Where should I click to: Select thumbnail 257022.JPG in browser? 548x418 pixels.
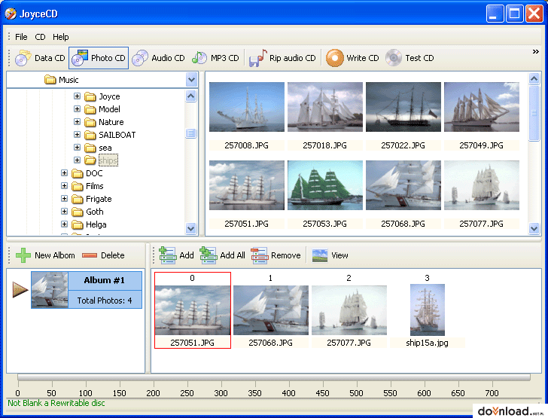pyautogui.click(x=403, y=107)
